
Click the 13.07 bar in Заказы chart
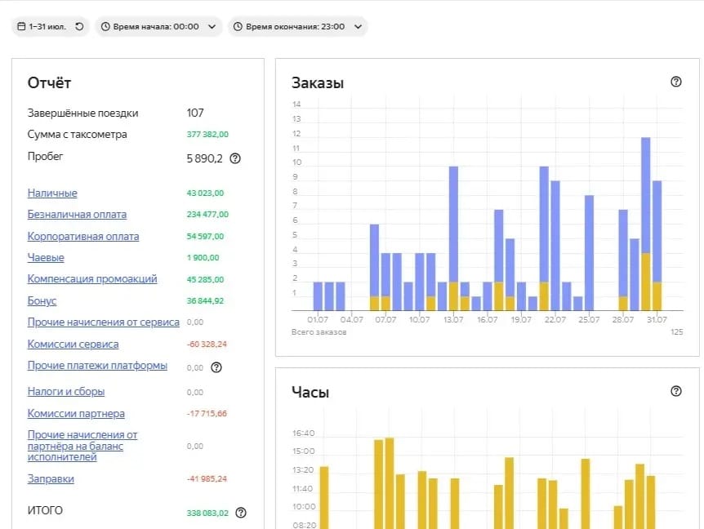pyautogui.click(x=453, y=238)
